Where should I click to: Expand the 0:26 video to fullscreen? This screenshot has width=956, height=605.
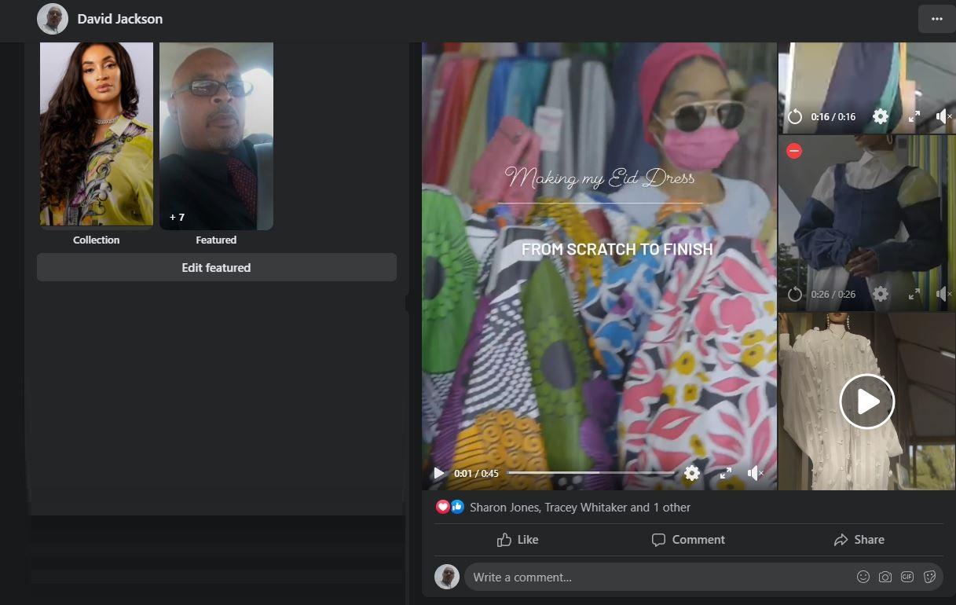pyautogui.click(x=914, y=295)
